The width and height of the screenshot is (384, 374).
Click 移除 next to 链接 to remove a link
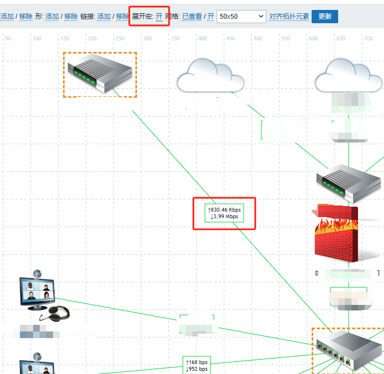pyautogui.click(x=122, y=17)
